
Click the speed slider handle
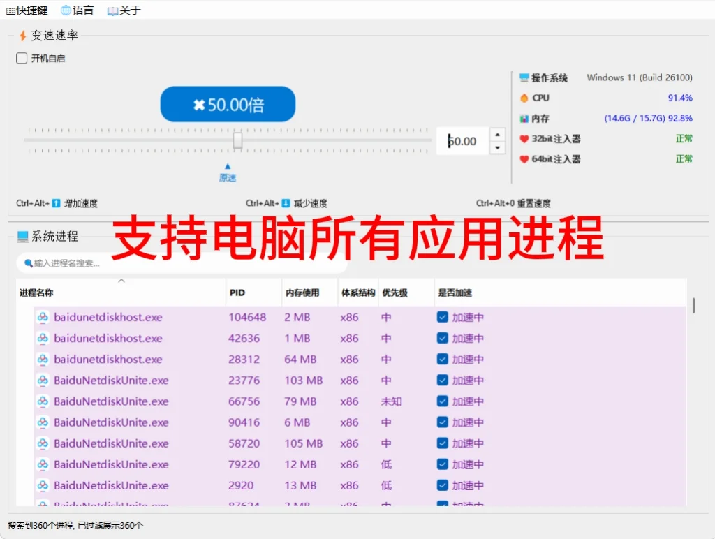237,140
